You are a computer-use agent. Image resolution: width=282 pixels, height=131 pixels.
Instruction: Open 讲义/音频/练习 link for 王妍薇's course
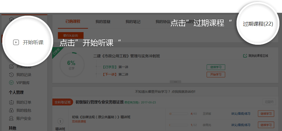pos(240,113)
